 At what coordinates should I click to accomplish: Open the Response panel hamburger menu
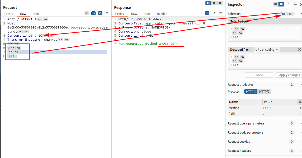(x=221, y=13)
